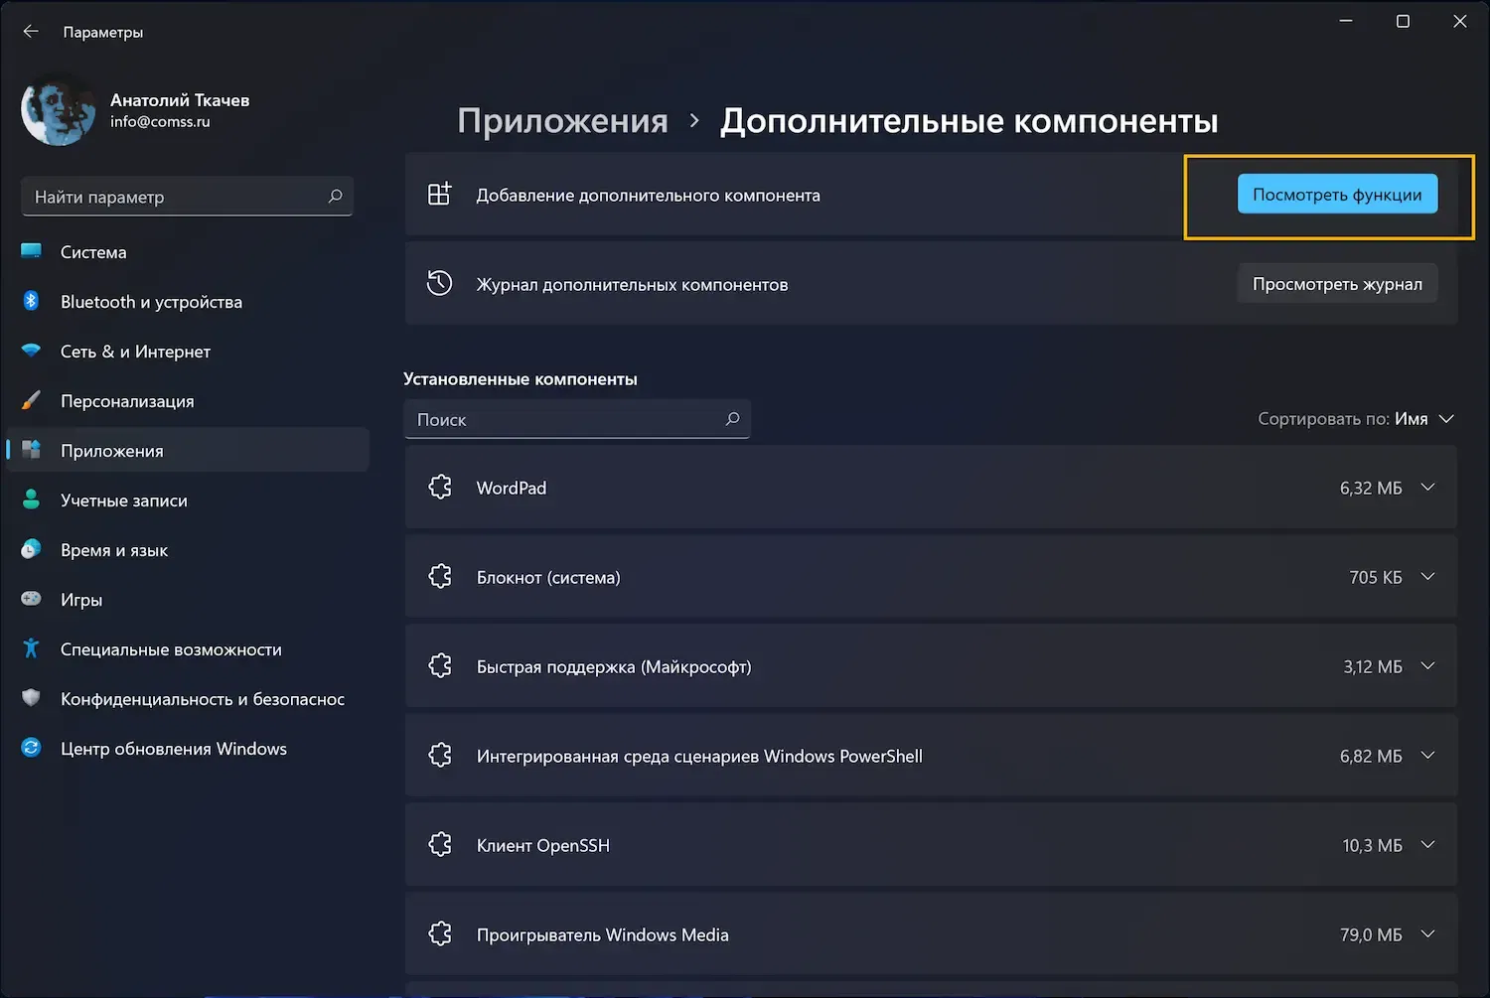The height and width of the screenshot is (998, 1490).
Task: Expand Проигрыватель Windows Media chevron
Action: [x=1427, y=934]
